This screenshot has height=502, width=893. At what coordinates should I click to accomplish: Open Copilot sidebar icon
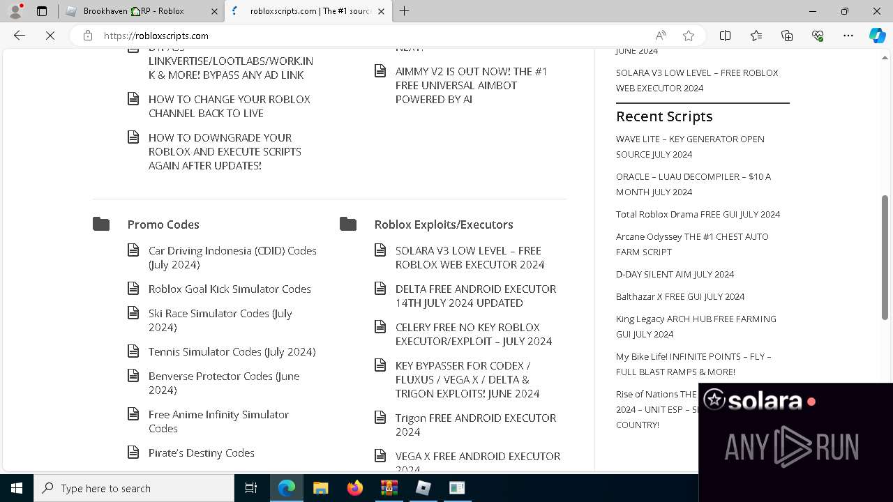[x=878, y=36]
